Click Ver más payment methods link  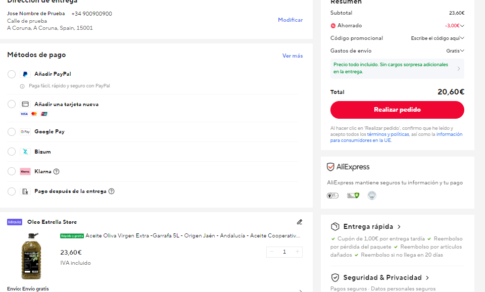coord(293,56)
